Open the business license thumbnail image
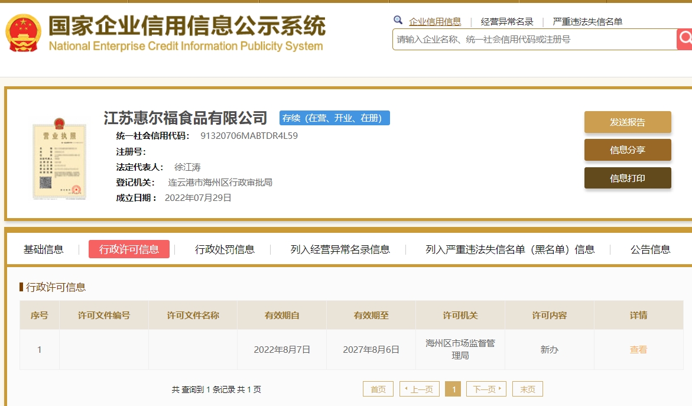Screen dimensions: 692x406 pos(60,159)
